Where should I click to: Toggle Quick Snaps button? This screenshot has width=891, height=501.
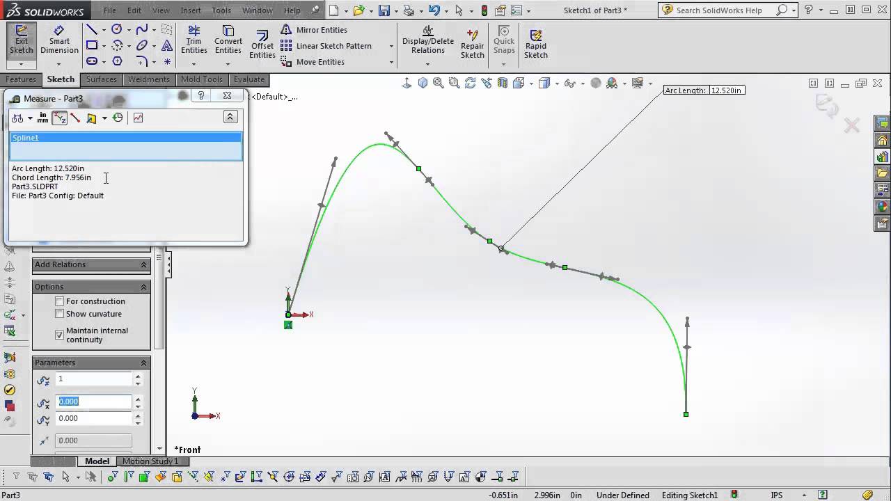point(504,40)
